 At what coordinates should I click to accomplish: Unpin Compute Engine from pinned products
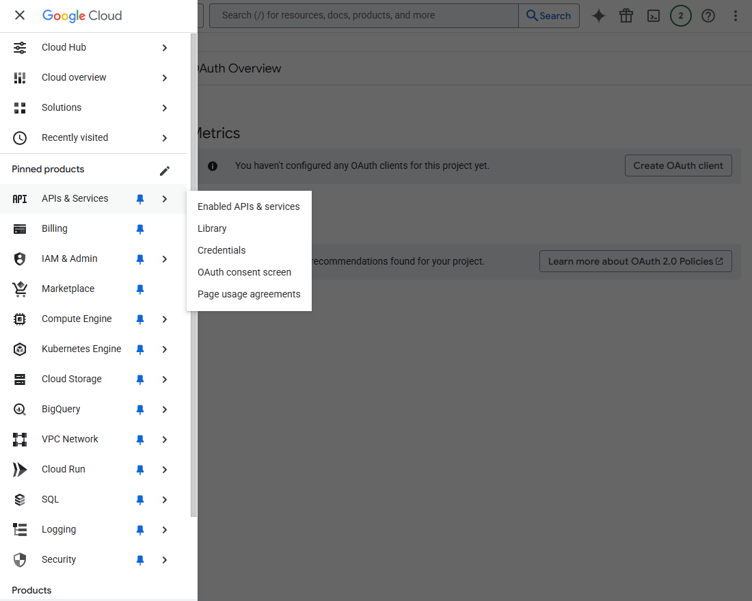(x=140, y=319)
